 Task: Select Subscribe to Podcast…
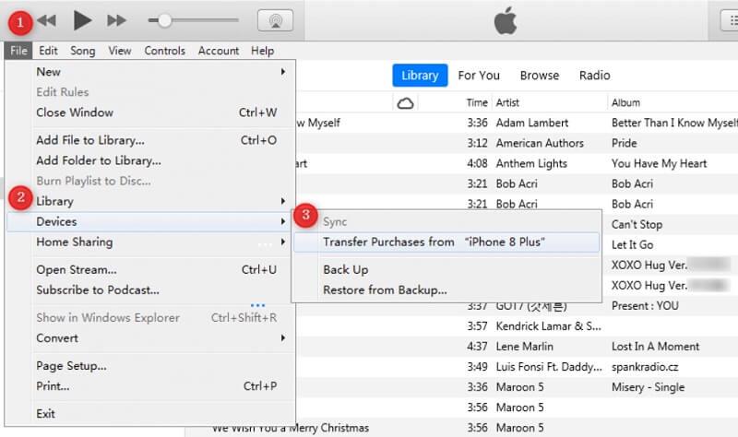(150, 289)
